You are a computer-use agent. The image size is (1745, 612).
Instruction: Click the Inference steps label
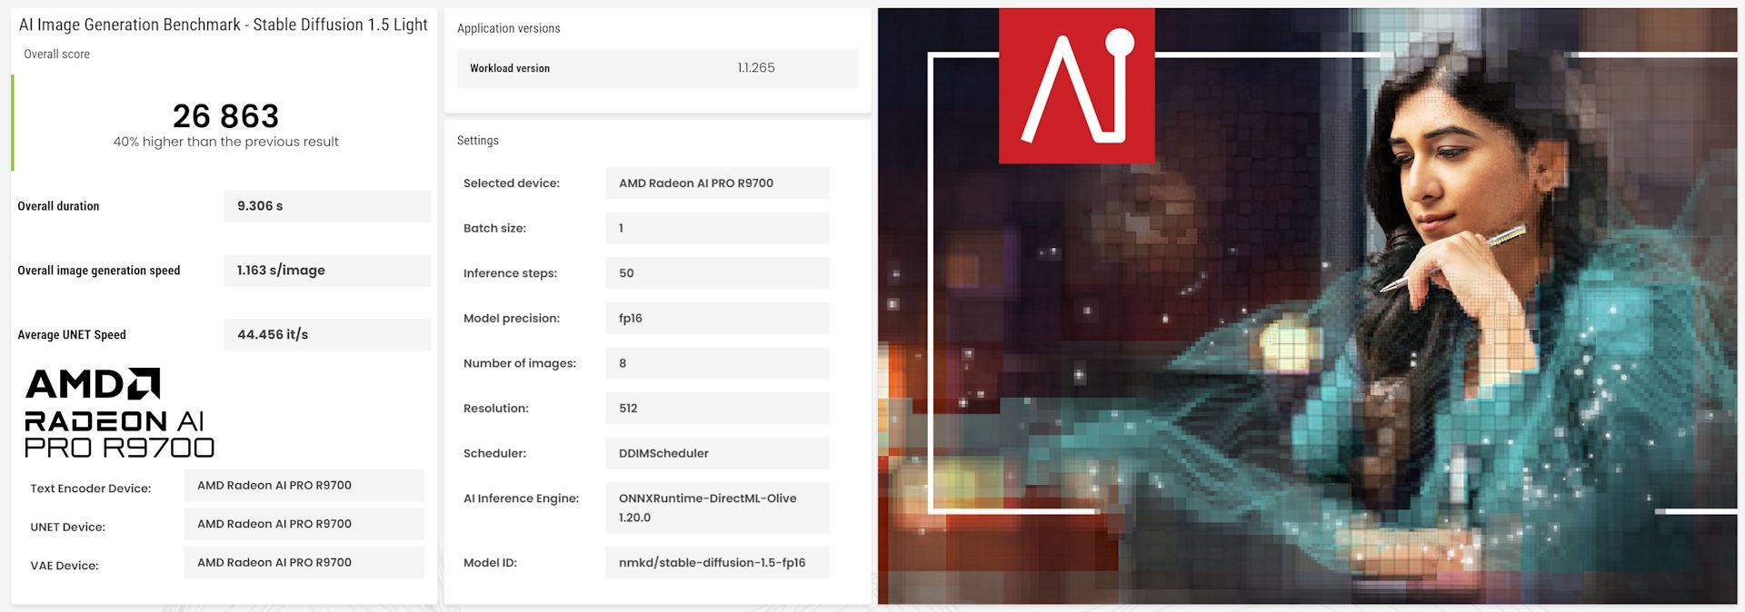point(510,273)
